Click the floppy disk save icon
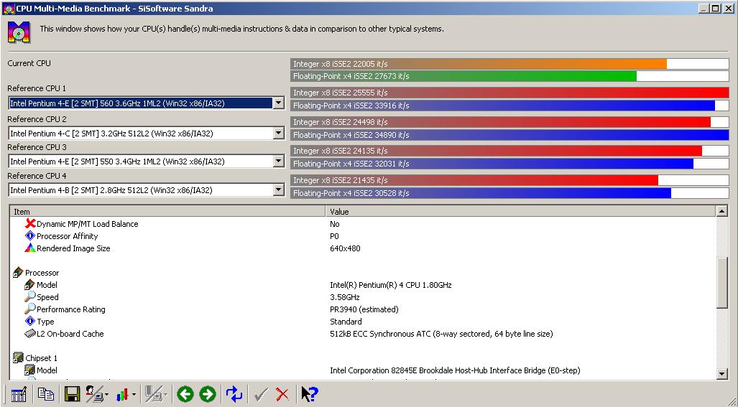738x407 pixels. click(x=72, y=394)
